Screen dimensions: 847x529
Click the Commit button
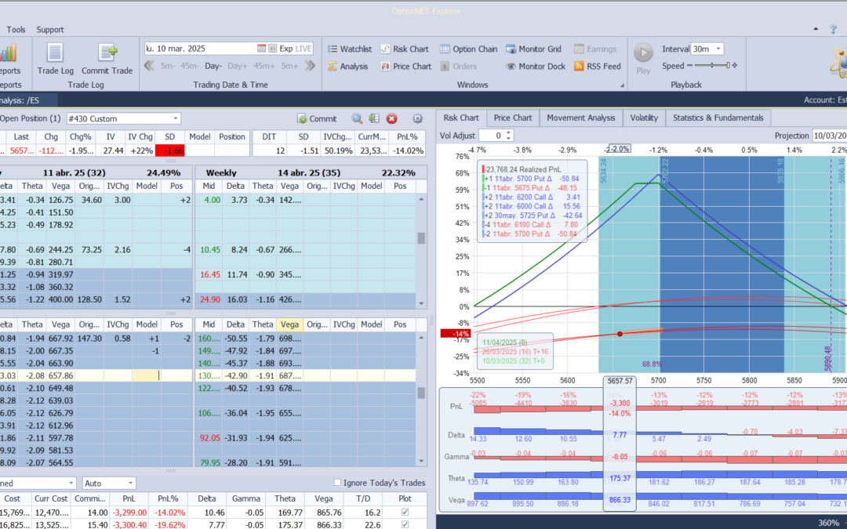tap(317, 119)
